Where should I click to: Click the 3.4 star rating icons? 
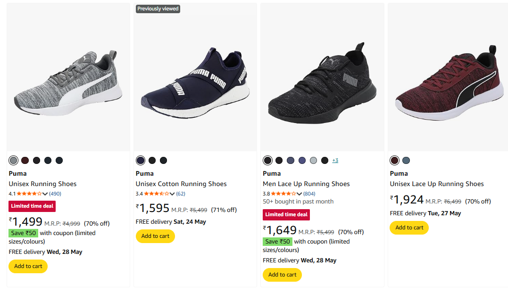156,194
